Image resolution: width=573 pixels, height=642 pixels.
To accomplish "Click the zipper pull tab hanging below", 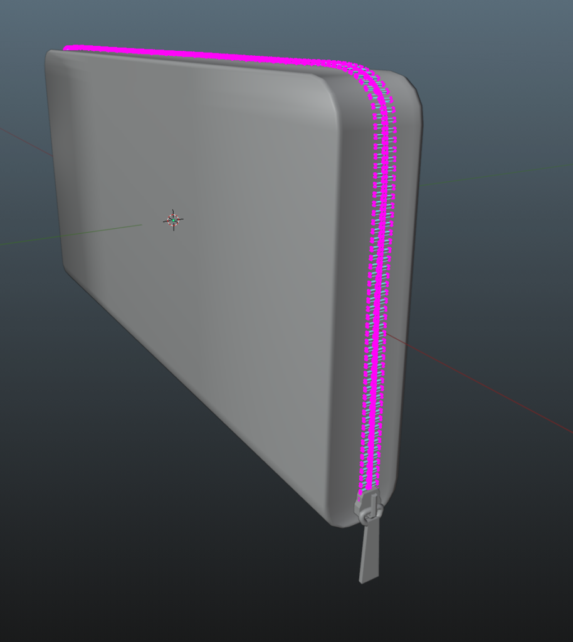I will point(369,550).
